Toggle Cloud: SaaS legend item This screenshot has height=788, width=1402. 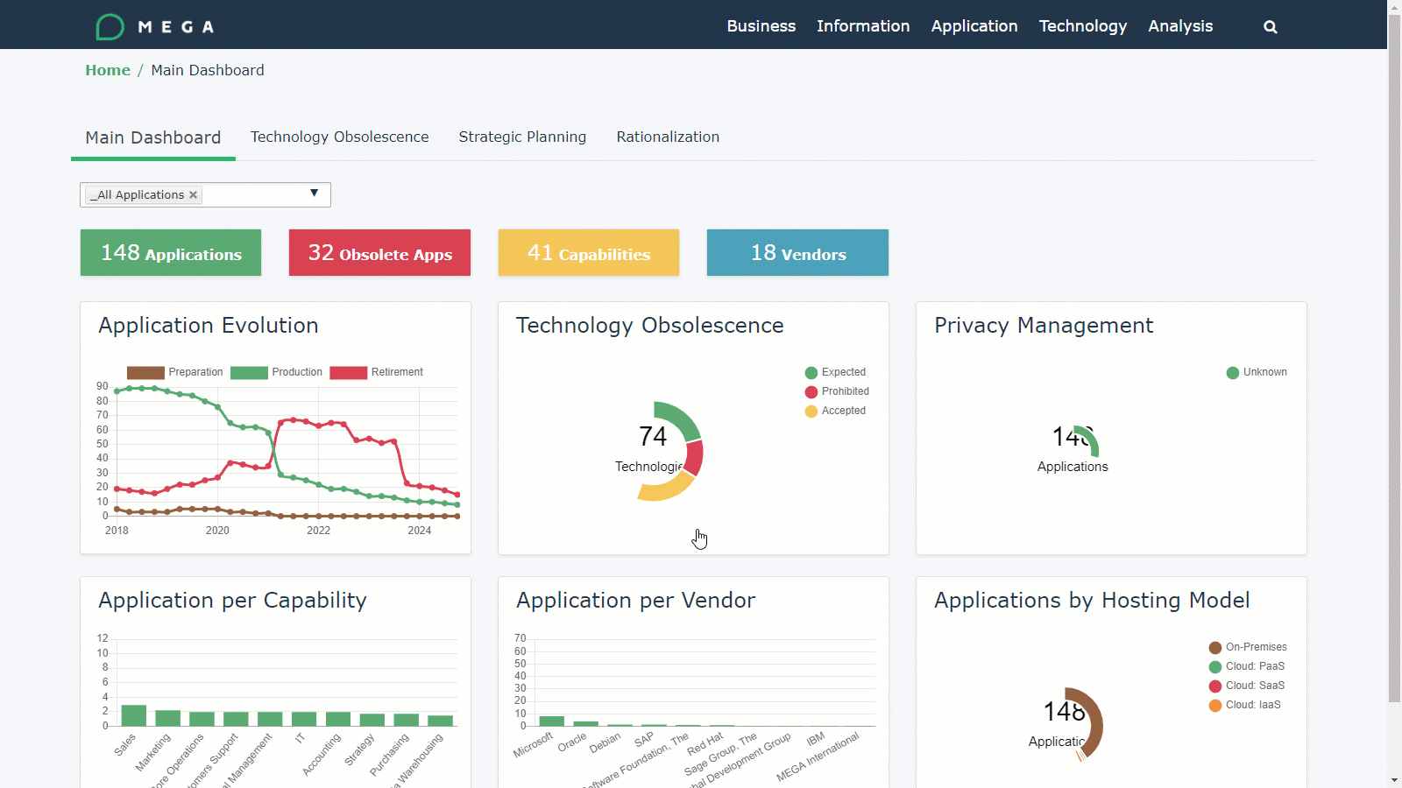tap(1247, 686)
